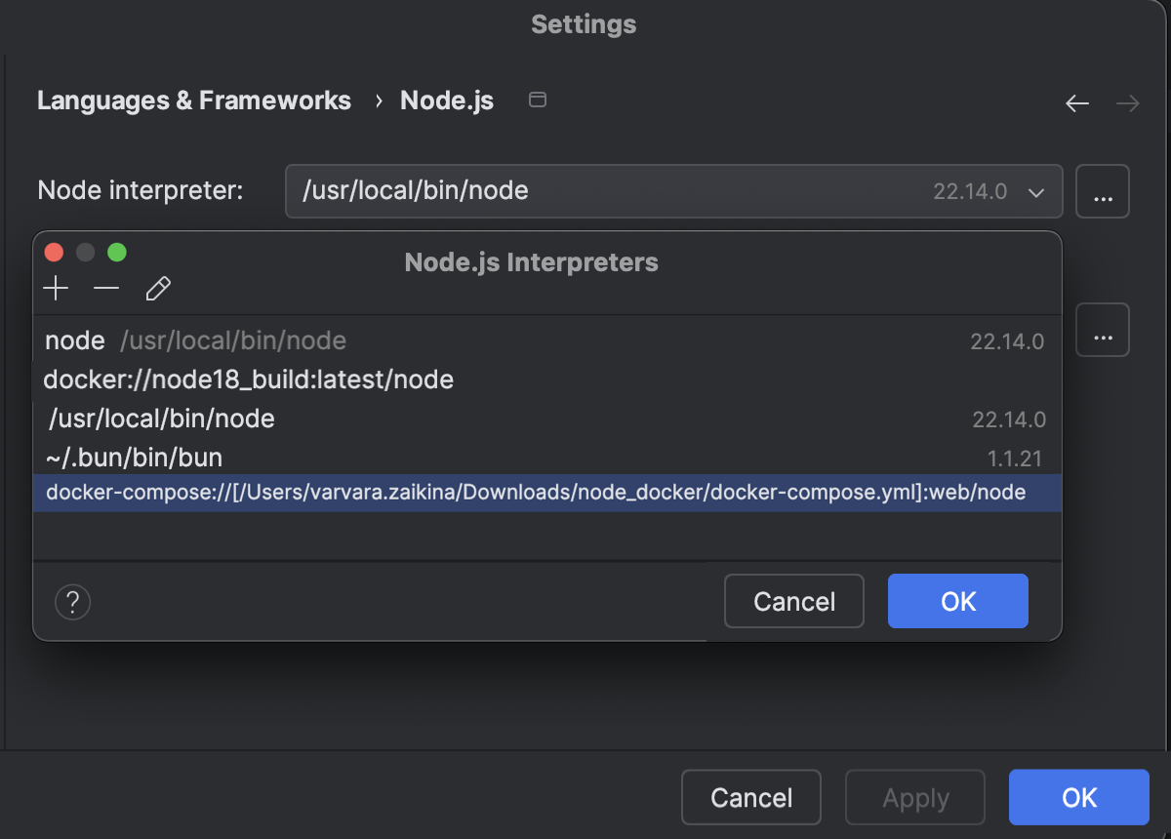The image size is (1171, 839).
Task: Cancel the Node.js Interpreters dialog
Action: [793, 601]
